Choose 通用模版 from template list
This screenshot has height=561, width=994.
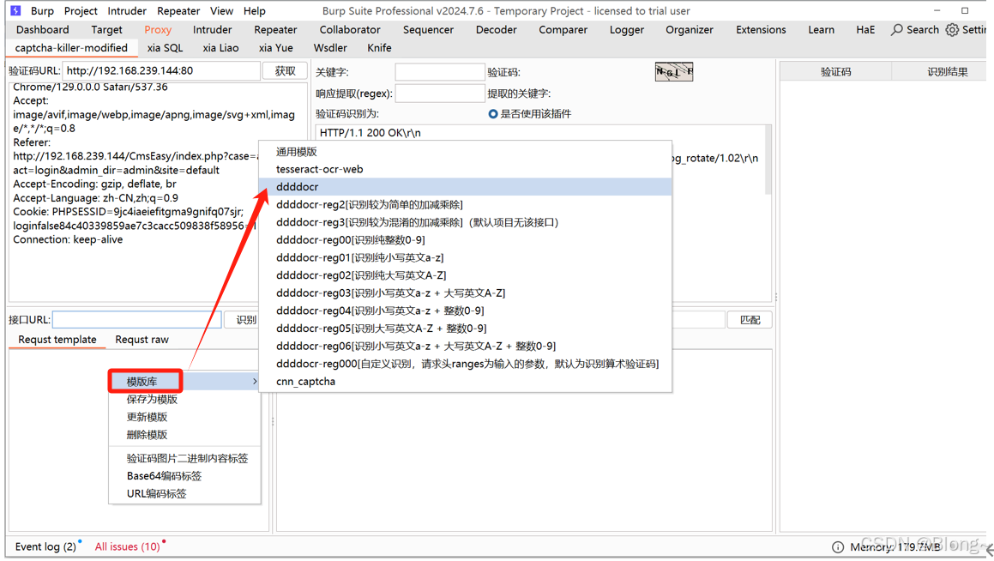point(466,152)
